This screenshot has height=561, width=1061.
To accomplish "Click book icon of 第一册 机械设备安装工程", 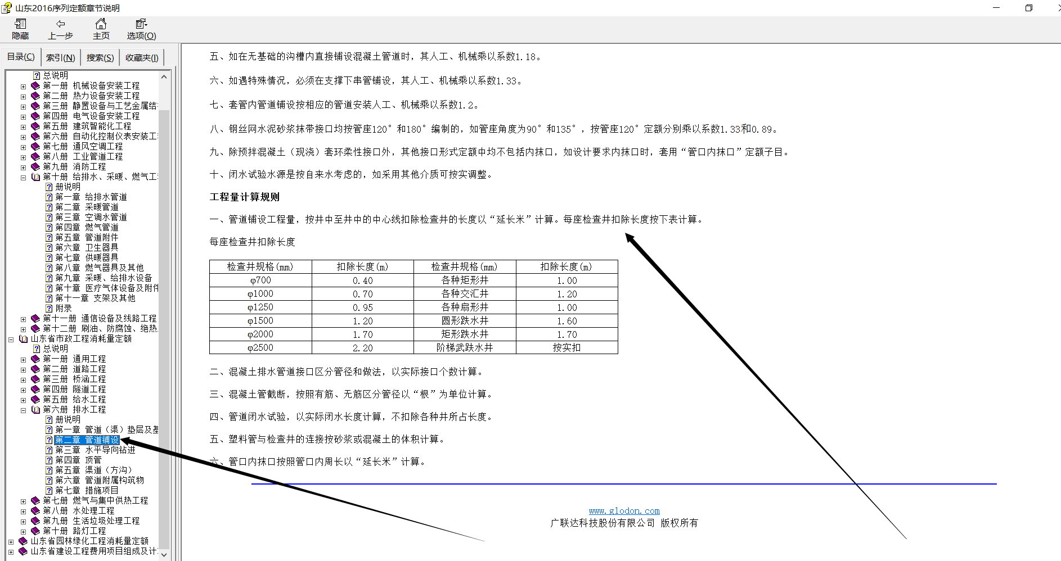I will pyautogui.click(x=35, y=86).
